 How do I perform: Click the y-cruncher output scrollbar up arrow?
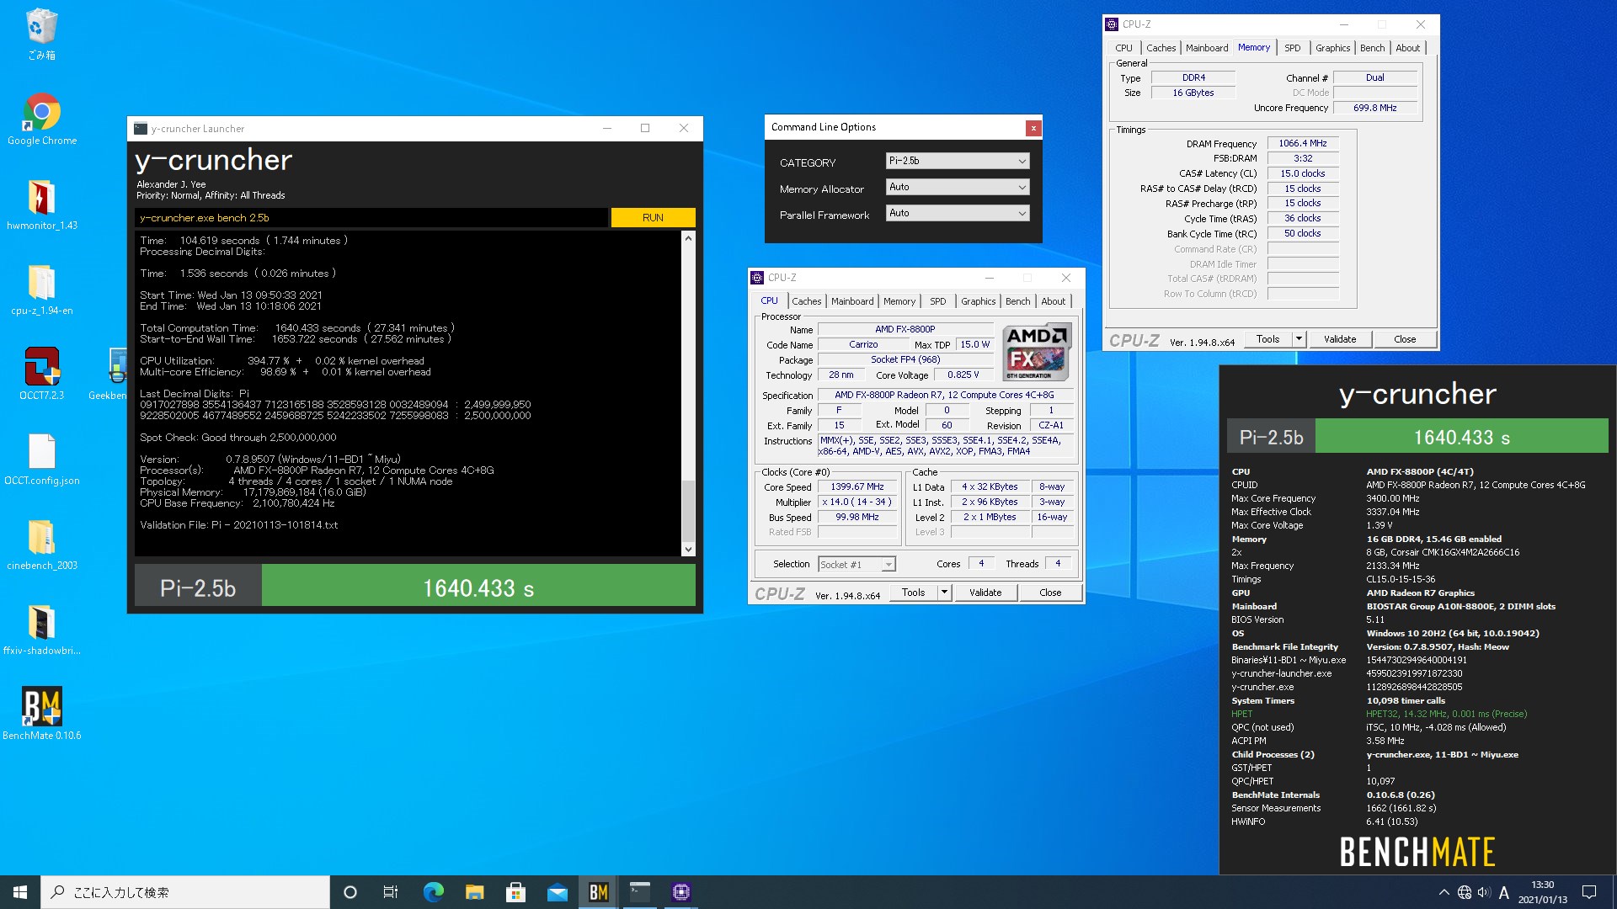point(688,238)
